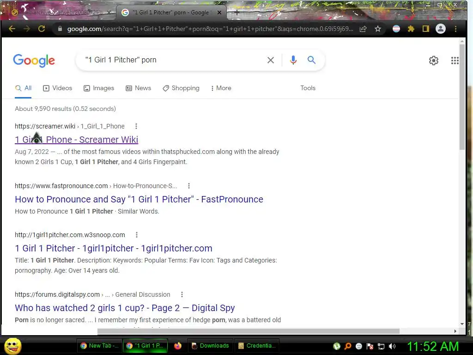Click the address bar URL

(x=210, y=29)
